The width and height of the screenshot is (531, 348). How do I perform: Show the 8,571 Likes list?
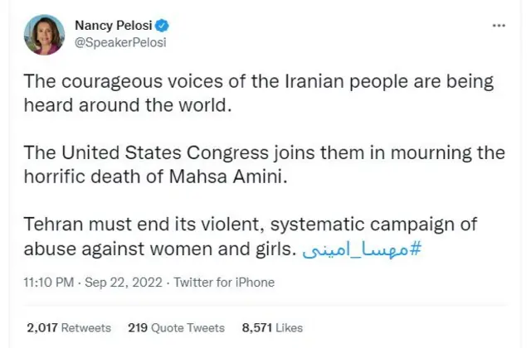(272, 328)
